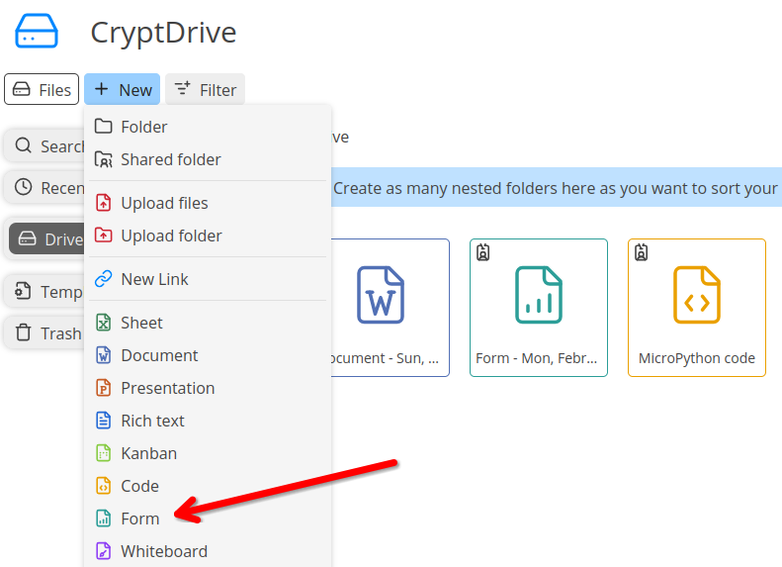Click the orange Code brackets icon
This screenshot has width=782, height=567.
103,486
